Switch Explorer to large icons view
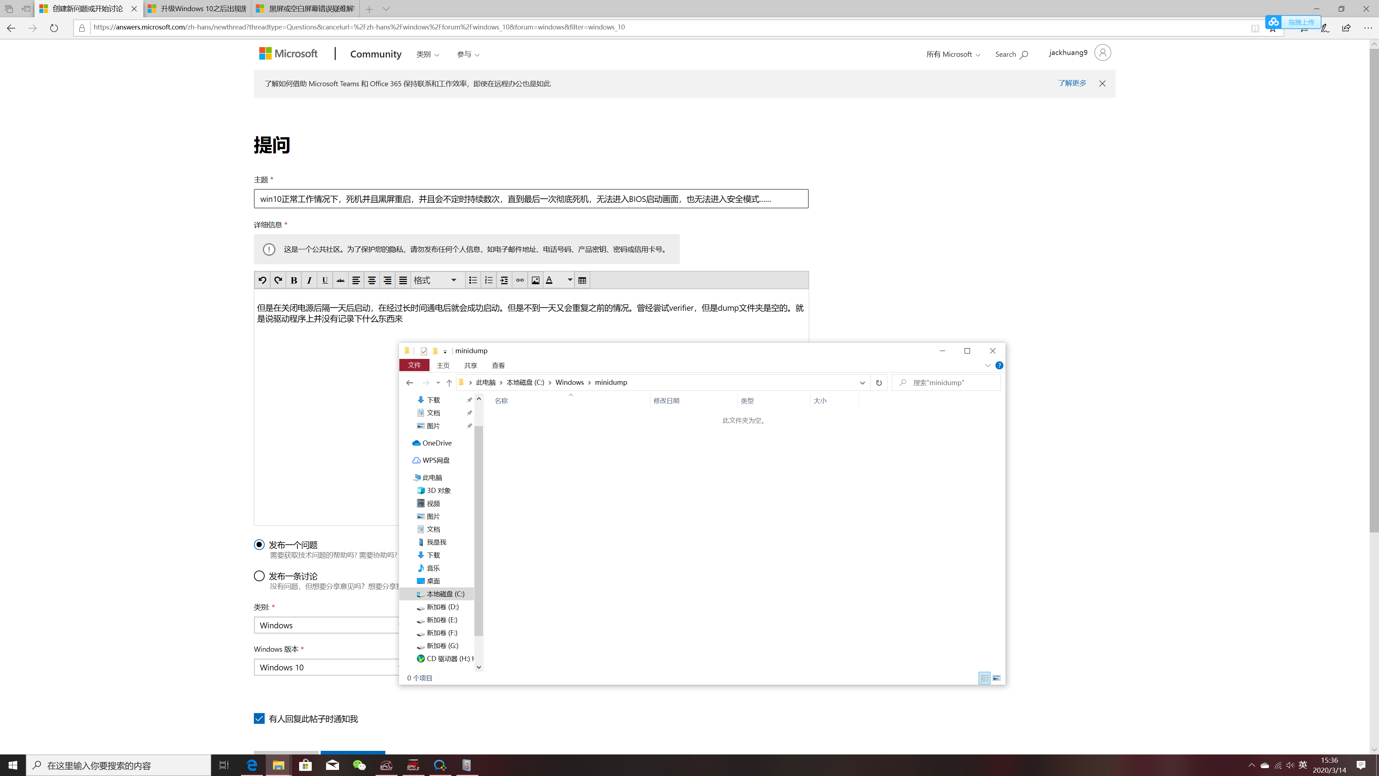The height and width of the screenshot is (776, 1379). [x=997, y=678]
